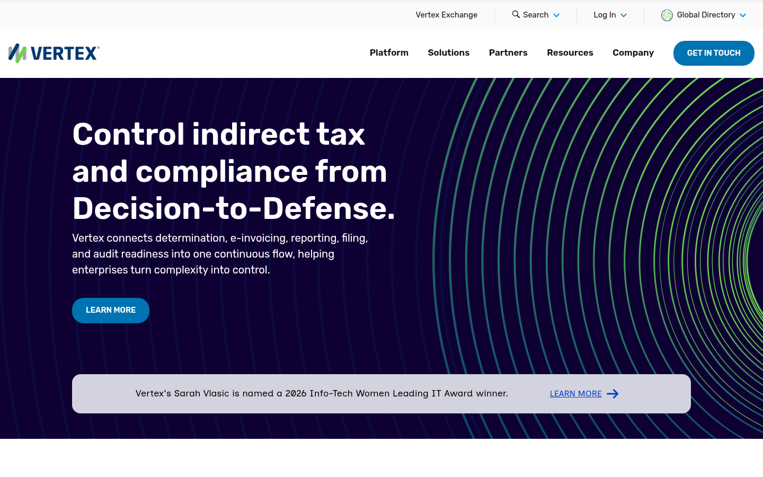Expand the Log In dropdown chevron

click(x=624, y=15)
